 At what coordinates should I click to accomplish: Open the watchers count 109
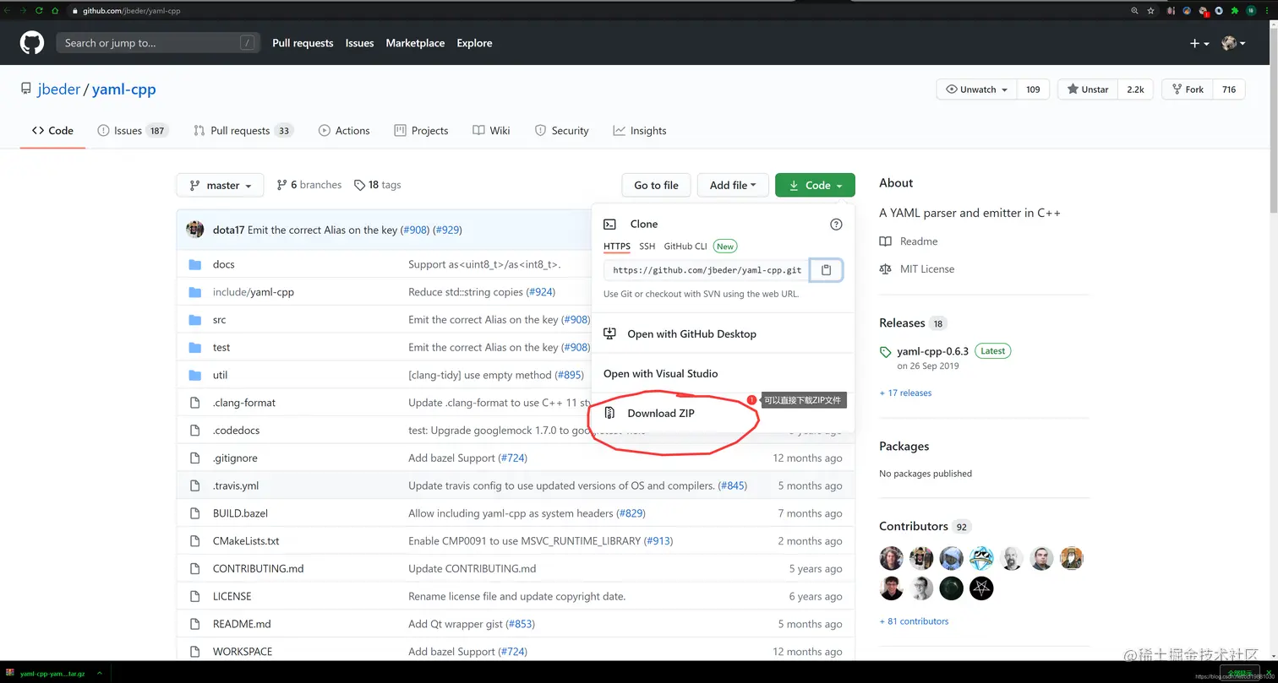coord(1033,89)
